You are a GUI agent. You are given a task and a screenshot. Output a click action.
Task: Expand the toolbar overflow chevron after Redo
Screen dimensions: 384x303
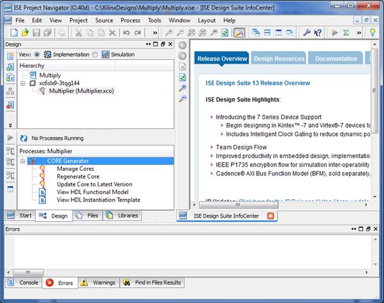tap(155, 33)
